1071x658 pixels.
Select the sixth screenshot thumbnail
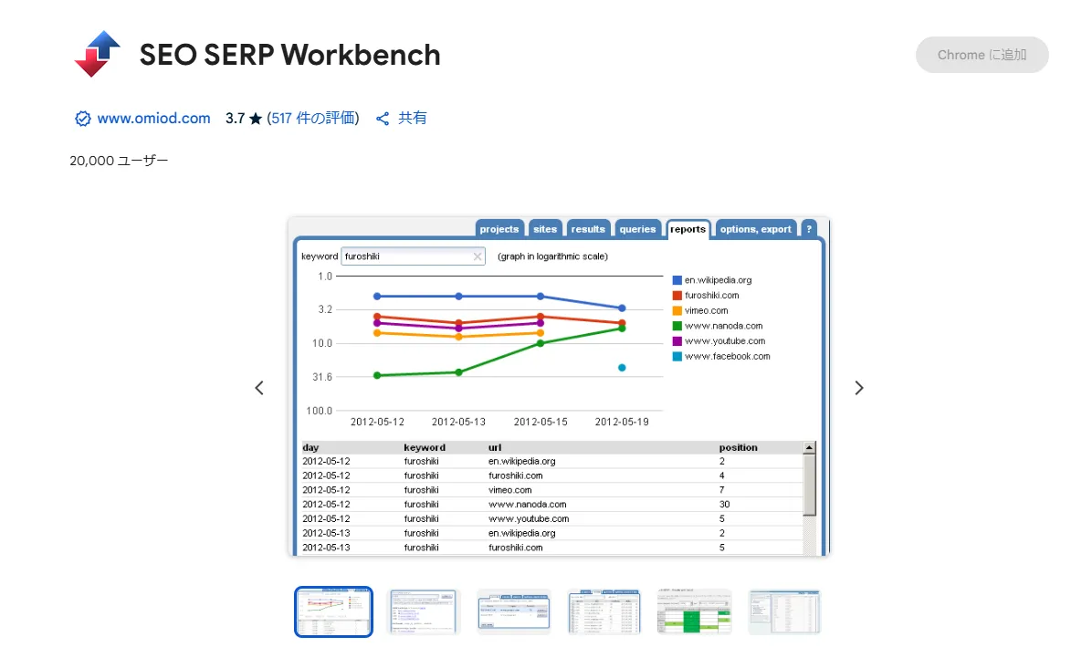785,611
